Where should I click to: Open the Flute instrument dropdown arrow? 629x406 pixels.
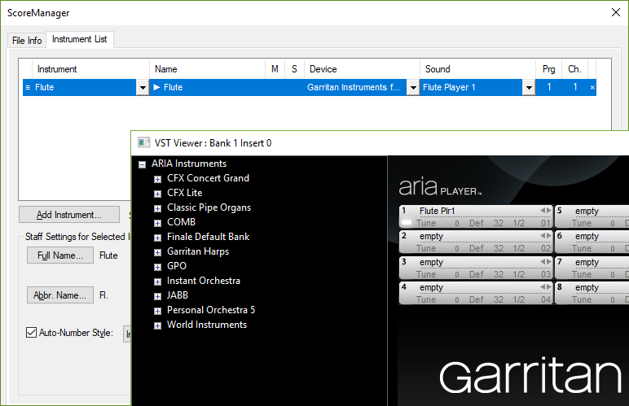point(143,87)
